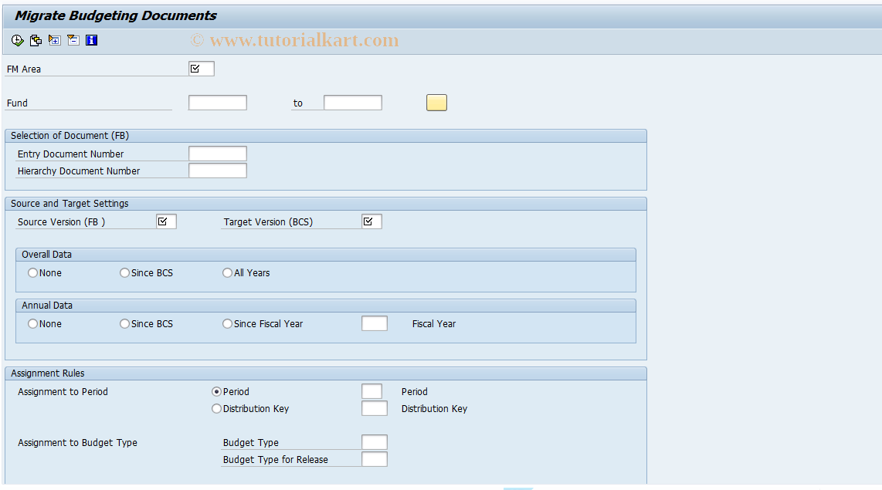Click the 'Overall Data' group title
The image size is (882, 490).
pyautogui.click(x=46, y=255)
